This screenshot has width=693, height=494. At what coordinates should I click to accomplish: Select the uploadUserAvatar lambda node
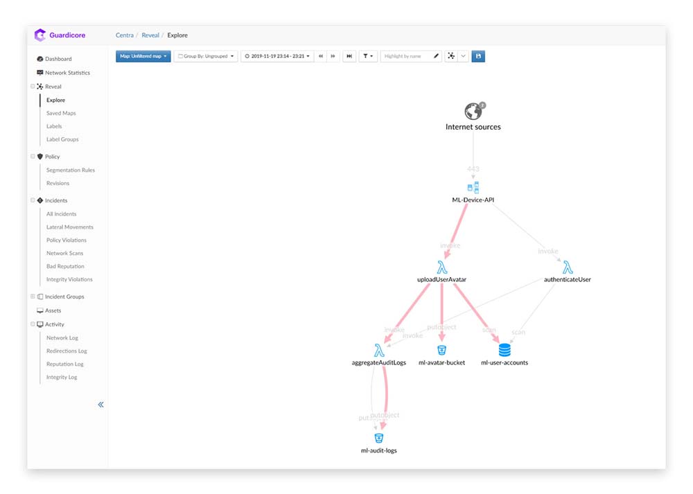(441, 267)
